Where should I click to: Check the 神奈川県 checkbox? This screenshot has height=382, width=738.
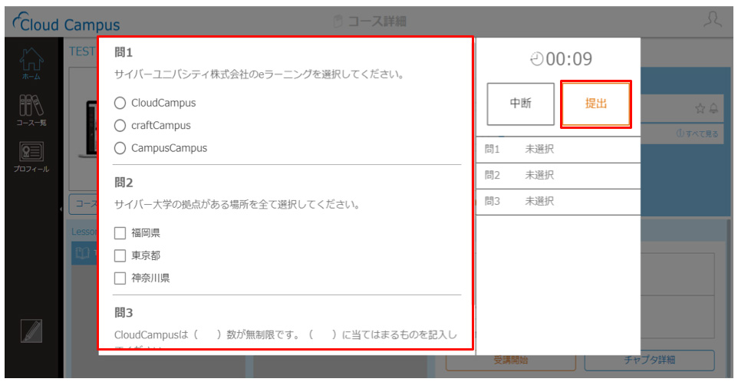(120, 278)
